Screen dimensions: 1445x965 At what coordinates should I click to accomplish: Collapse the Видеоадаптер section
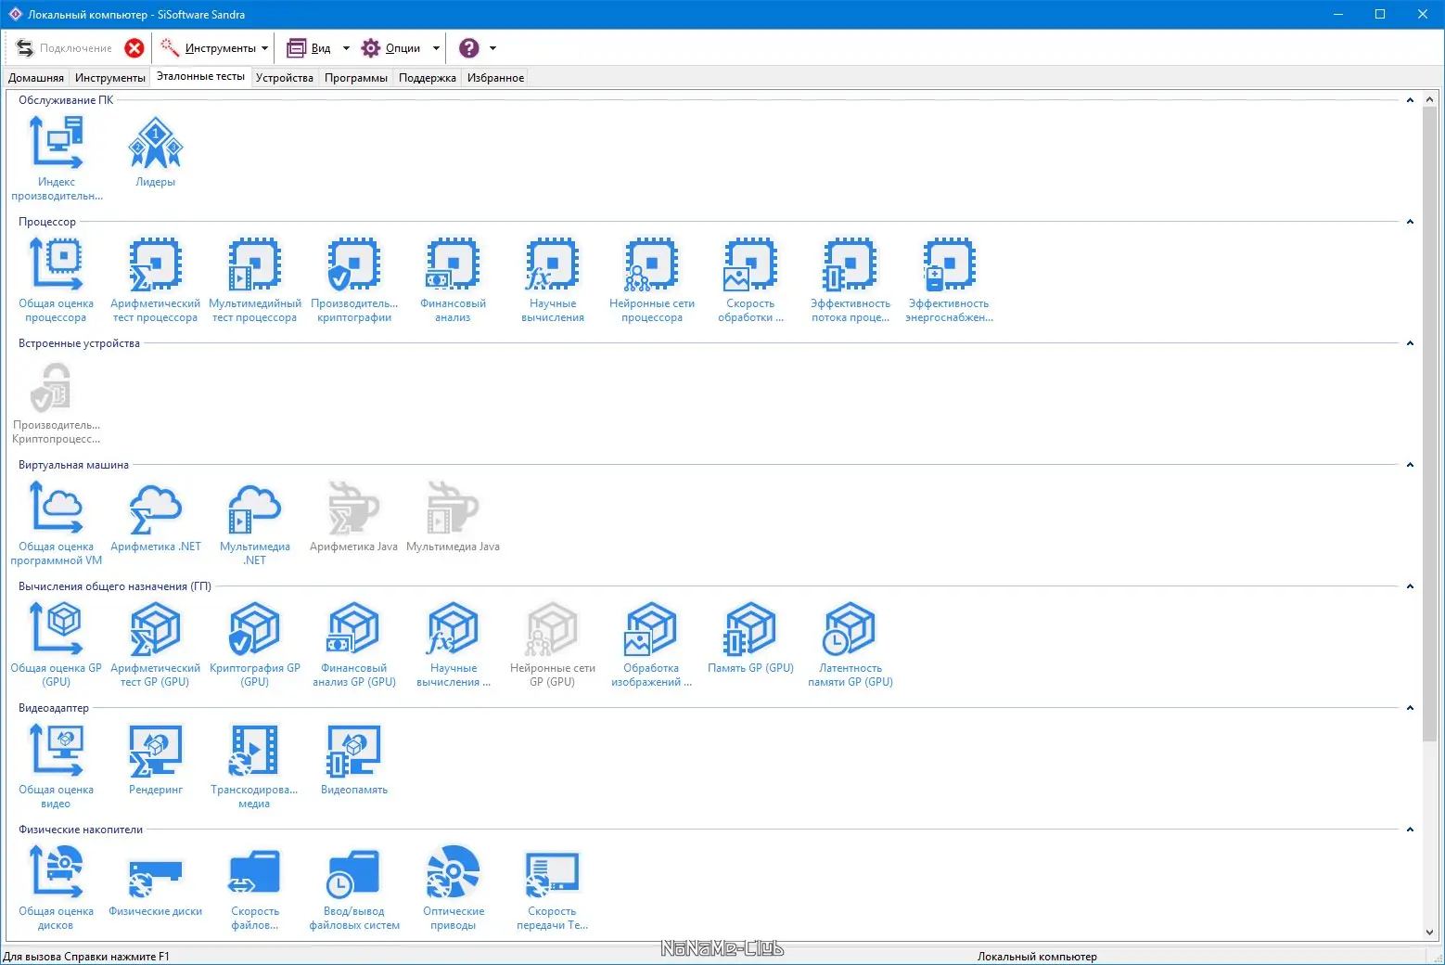coord(1410,708)
